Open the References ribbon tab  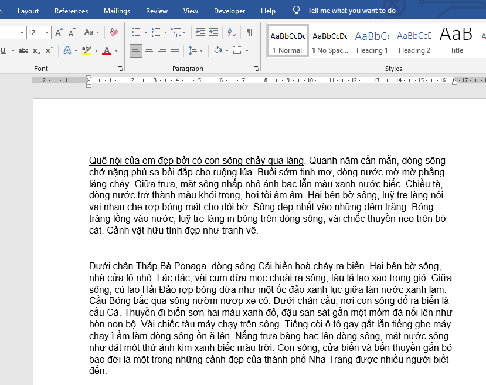point(71,11)
